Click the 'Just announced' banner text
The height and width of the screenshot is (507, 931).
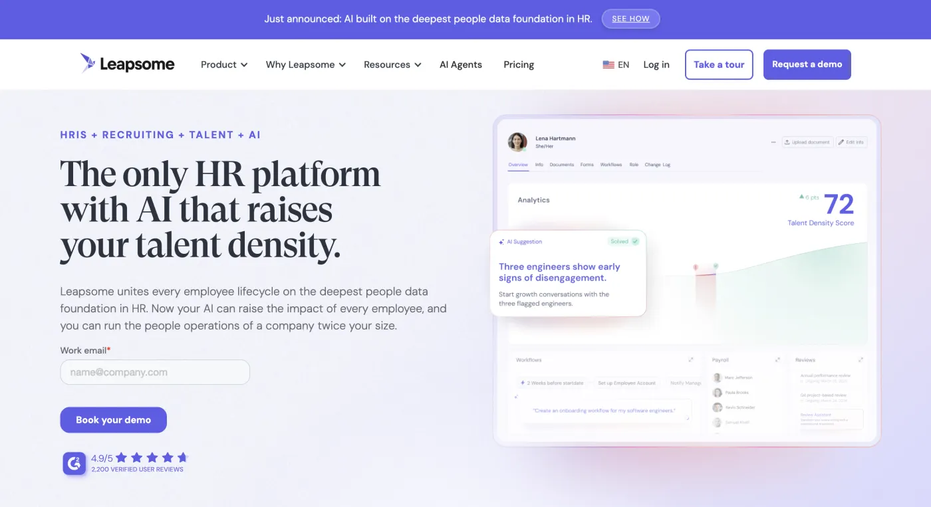[428, 19]
